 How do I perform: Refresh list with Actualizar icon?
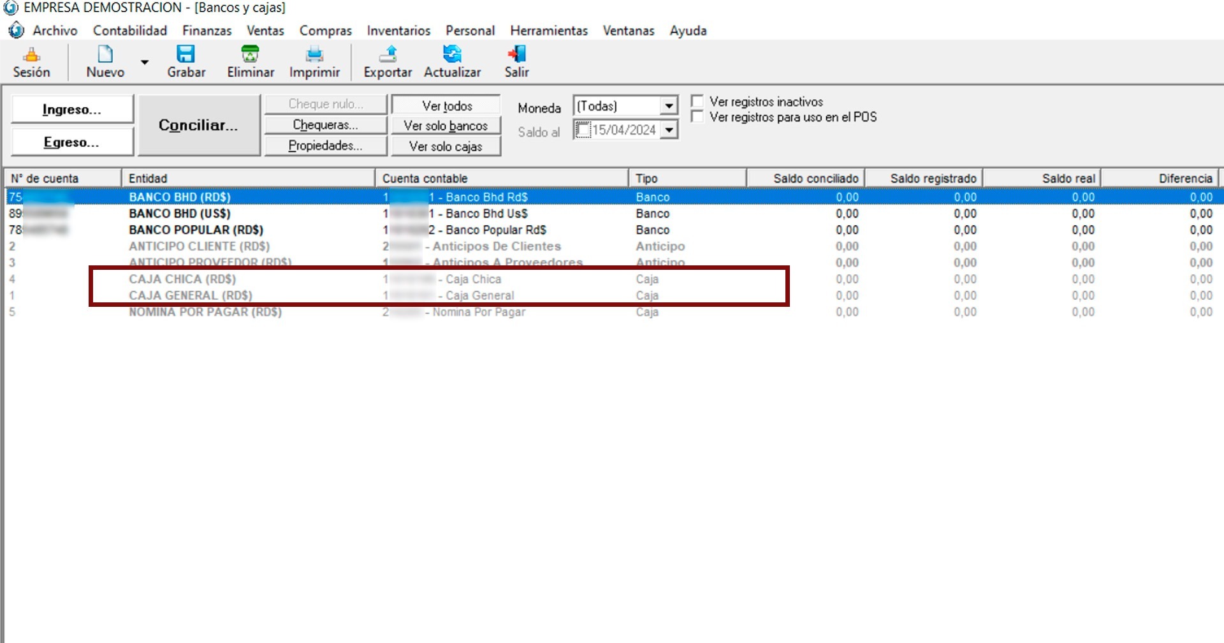tap(452, 55)
